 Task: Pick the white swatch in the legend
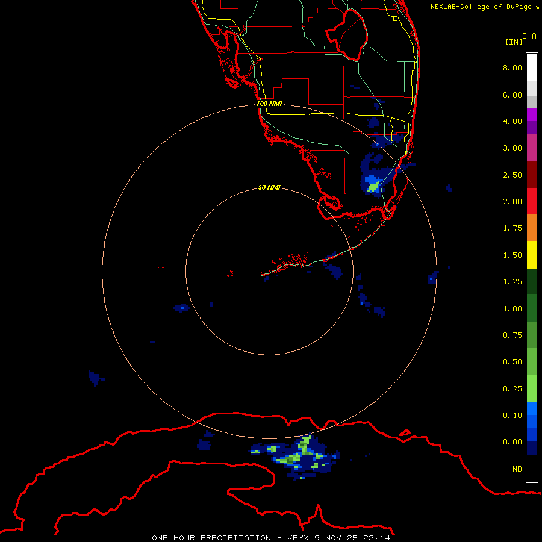(532, 67)
